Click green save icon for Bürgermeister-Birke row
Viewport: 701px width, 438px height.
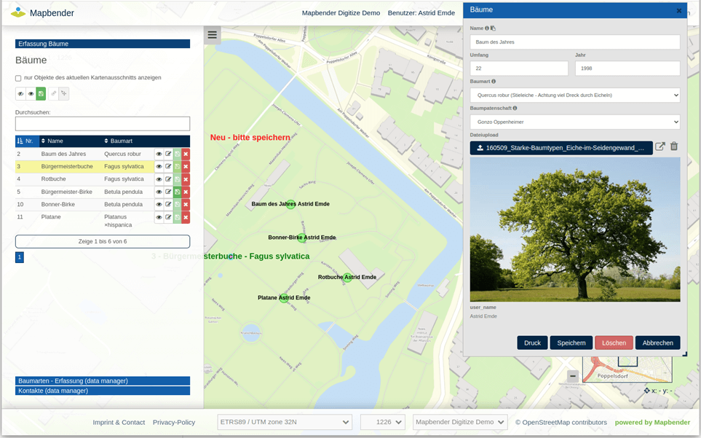pyautogui.click(x=177, y=192)
